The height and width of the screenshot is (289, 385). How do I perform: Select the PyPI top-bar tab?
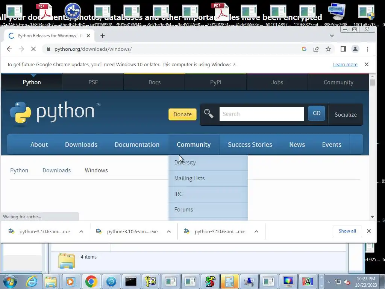[216, 82]
